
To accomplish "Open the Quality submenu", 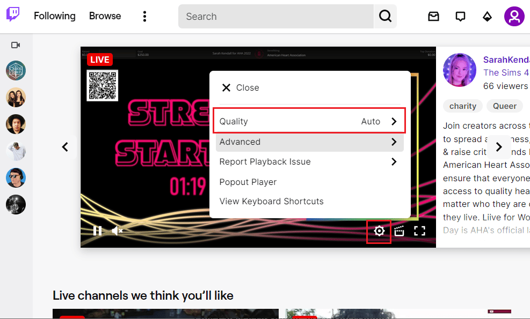I will [x=309, y=121].
